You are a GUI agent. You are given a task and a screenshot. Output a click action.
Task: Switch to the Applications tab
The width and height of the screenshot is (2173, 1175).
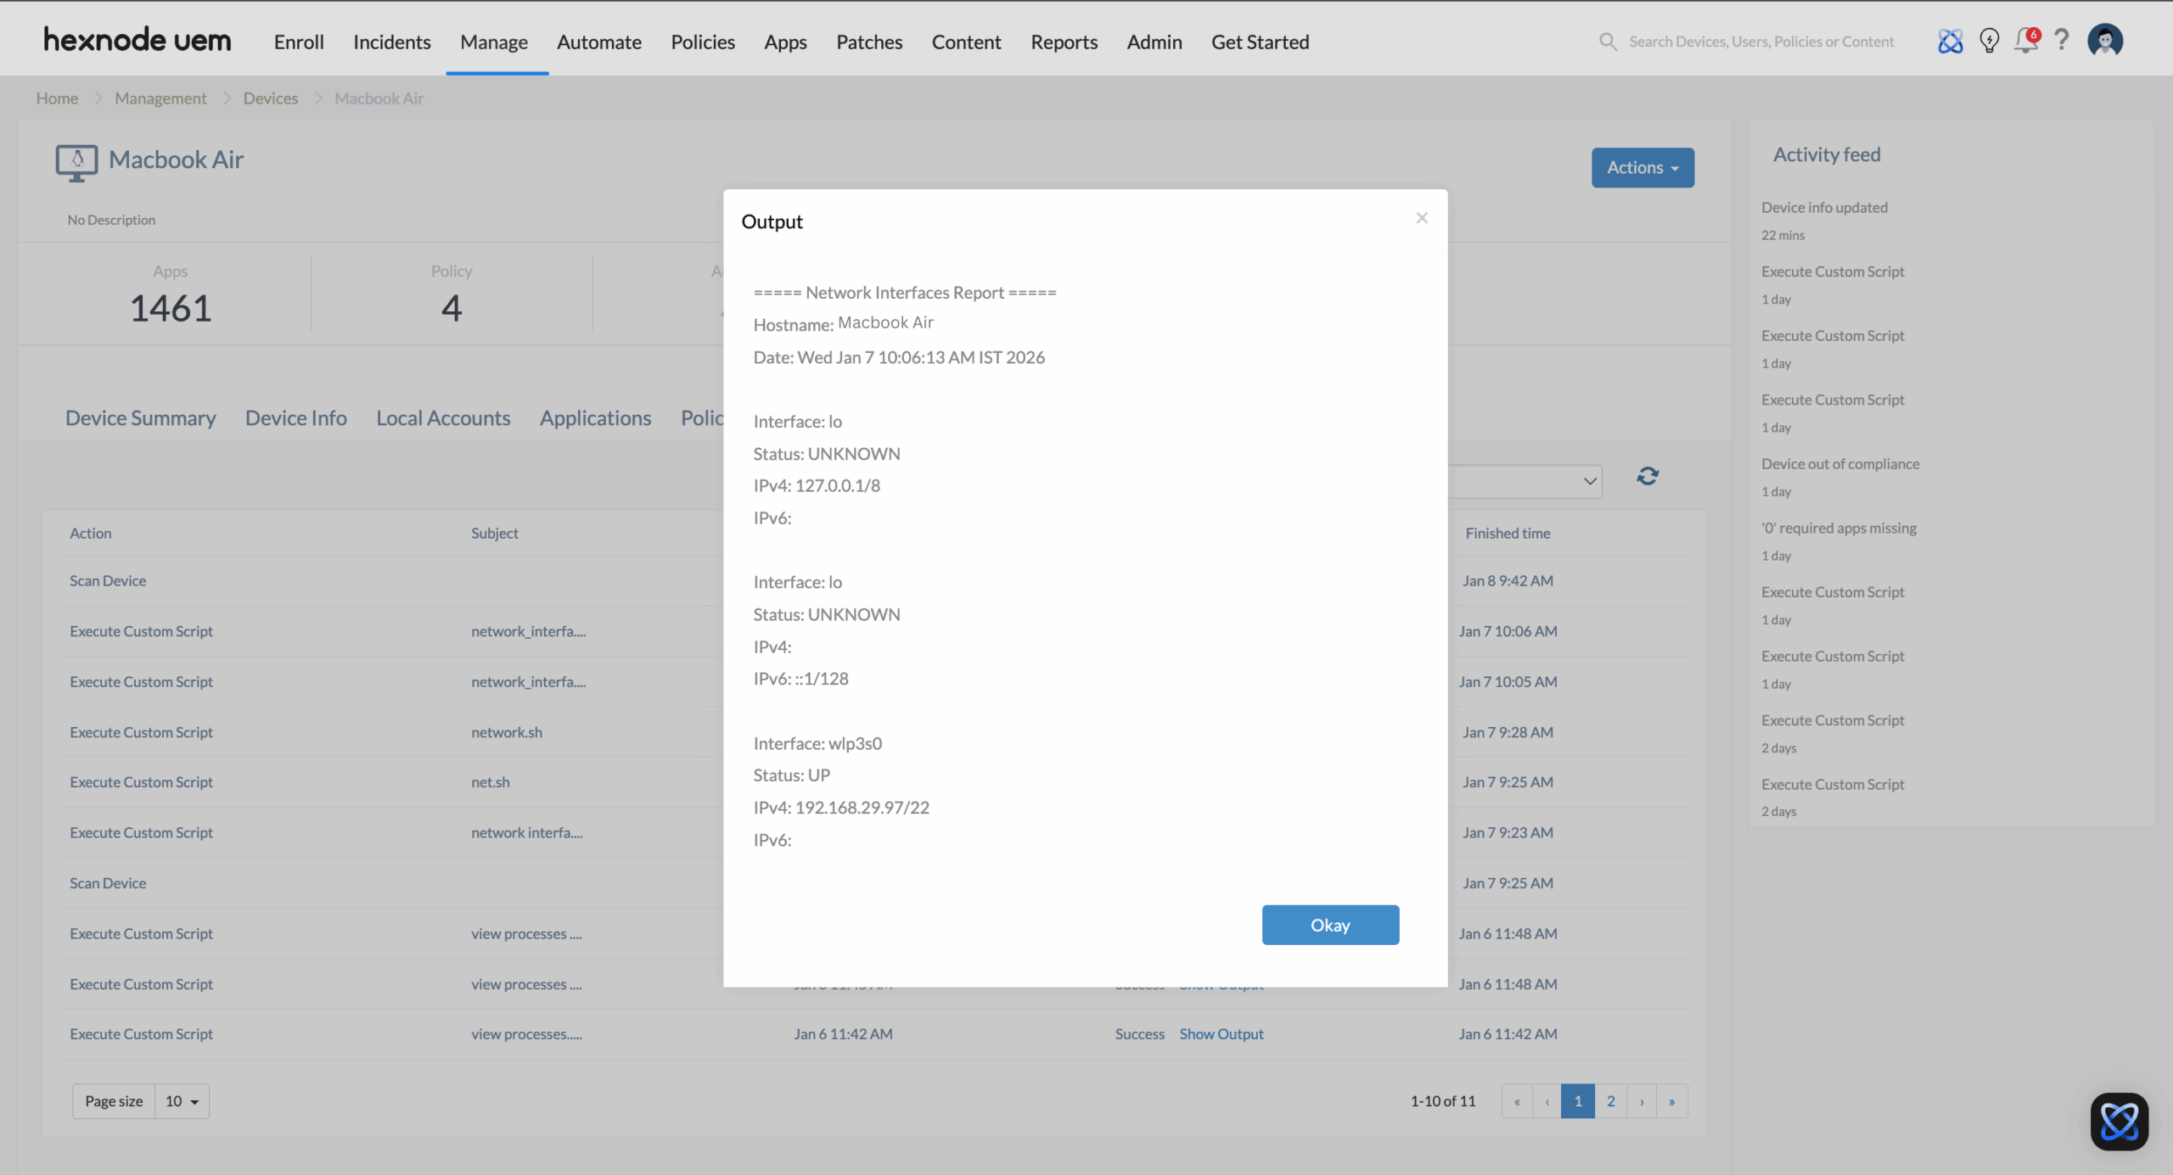coord(595,417)
